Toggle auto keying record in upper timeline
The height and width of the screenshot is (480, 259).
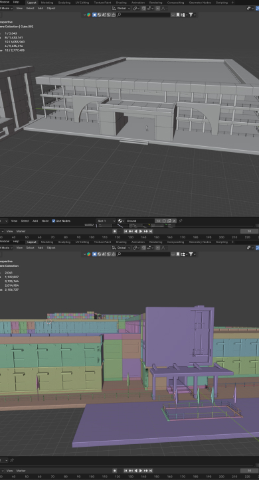pos(115,232)
